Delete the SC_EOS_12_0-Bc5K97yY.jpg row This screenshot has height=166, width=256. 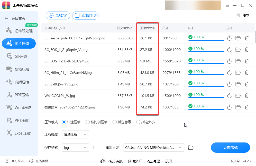[247, 61]
